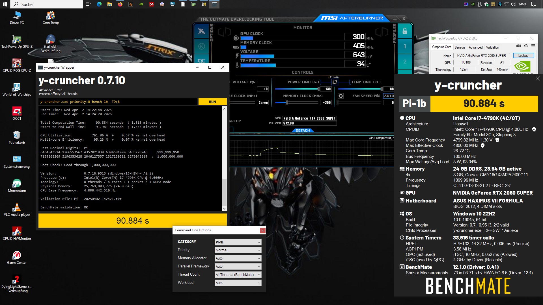Open Microsoft Edge from the taskbar
Screen dimensions: 543x305
click(x=99, y=4)
